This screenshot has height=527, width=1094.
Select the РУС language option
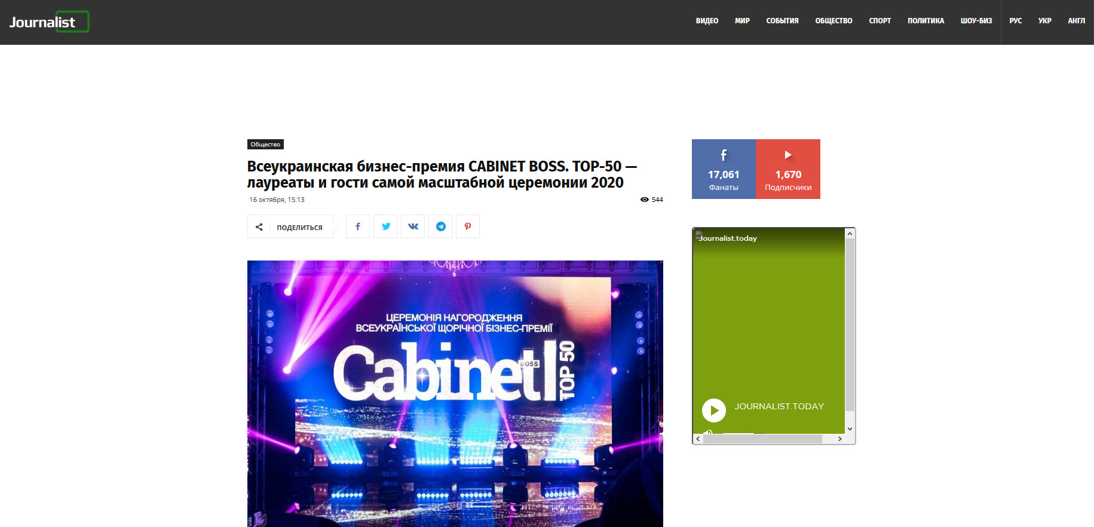[x=1015, y=21]
